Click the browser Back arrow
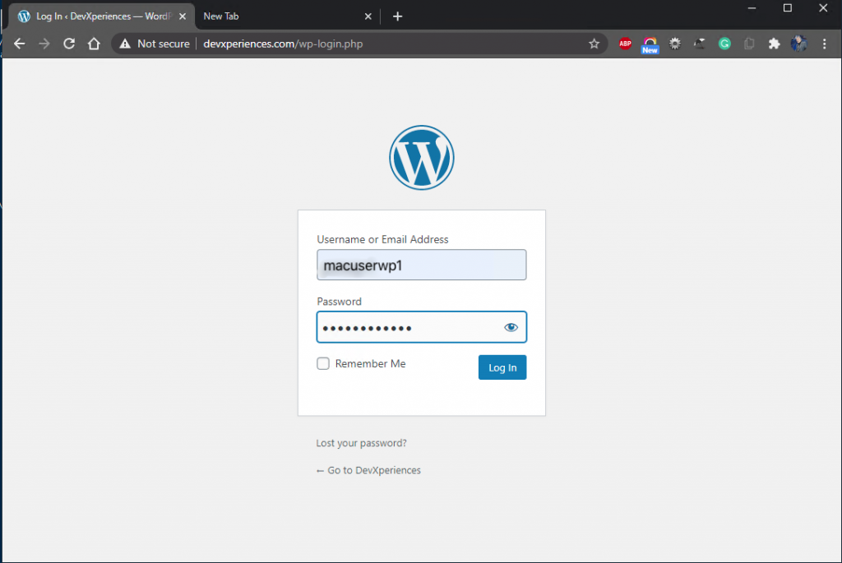 tap(20, 44)
